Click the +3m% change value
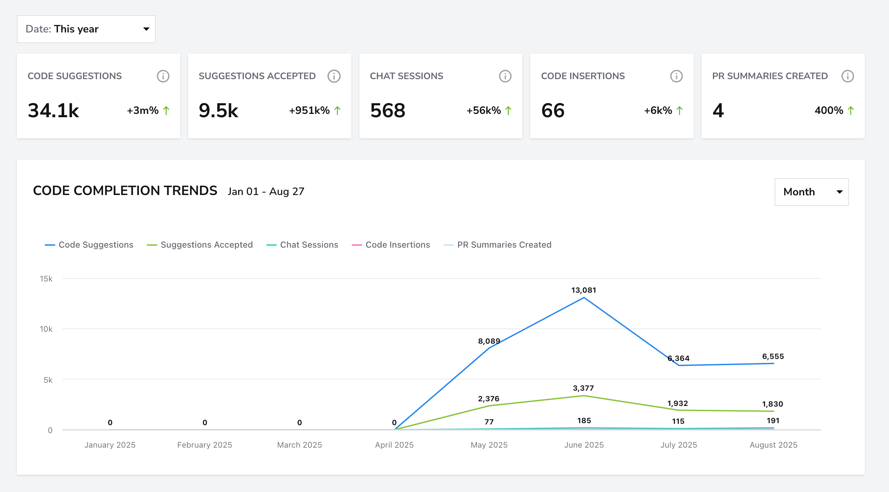 point(143,110)
